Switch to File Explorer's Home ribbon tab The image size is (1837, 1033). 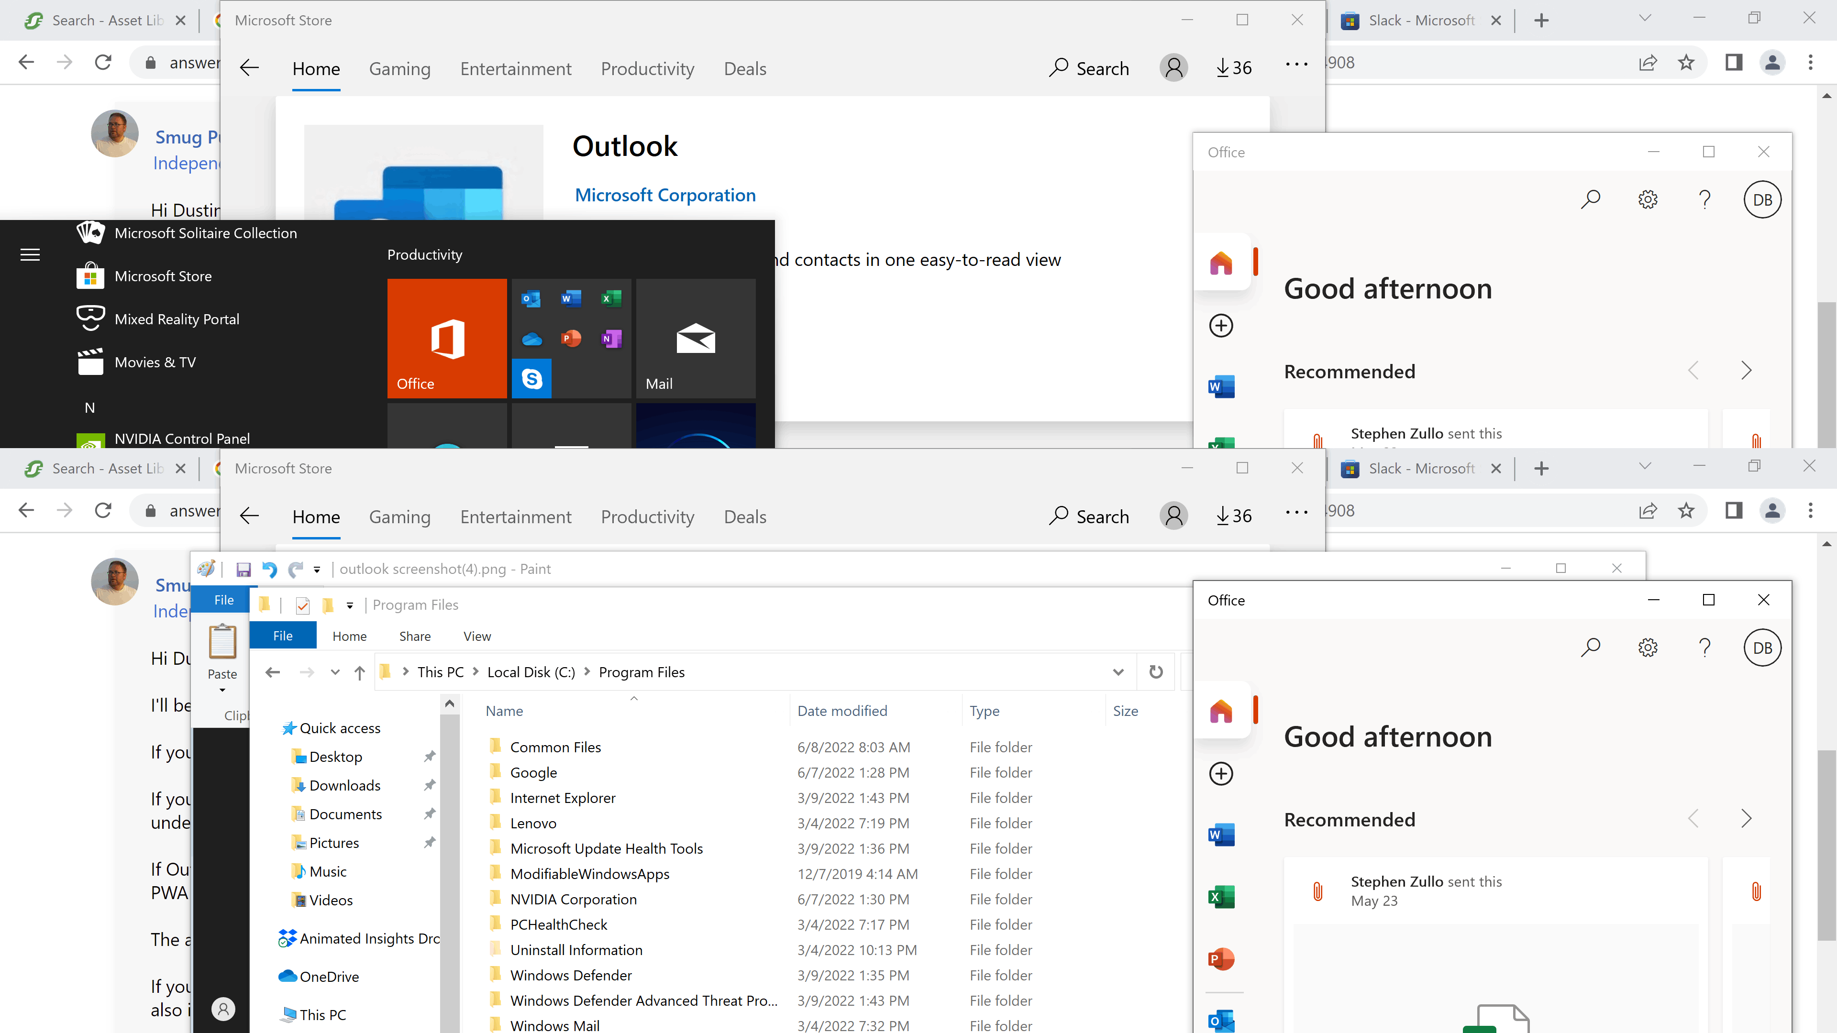(x=349, y=636)
